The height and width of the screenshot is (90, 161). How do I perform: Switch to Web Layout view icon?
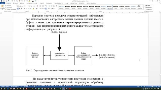pyautogui.click(x=144, y=86)
